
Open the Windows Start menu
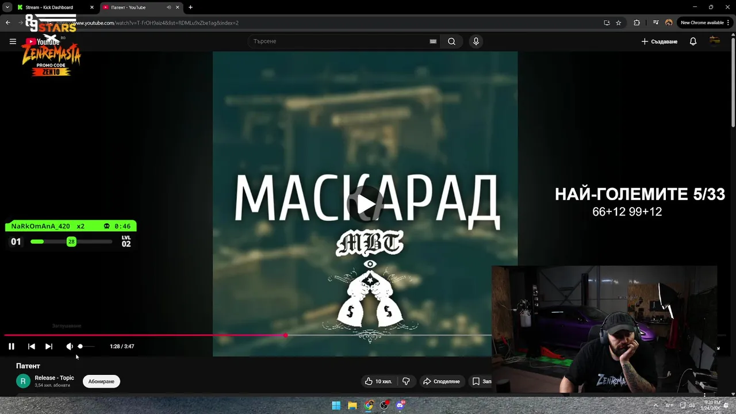point(336,405)
